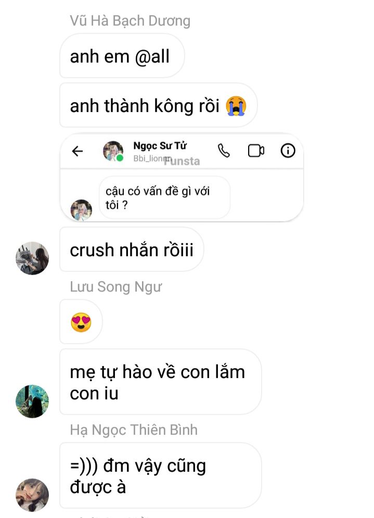Tap the crying emoji in message

[x=236, y=106]
